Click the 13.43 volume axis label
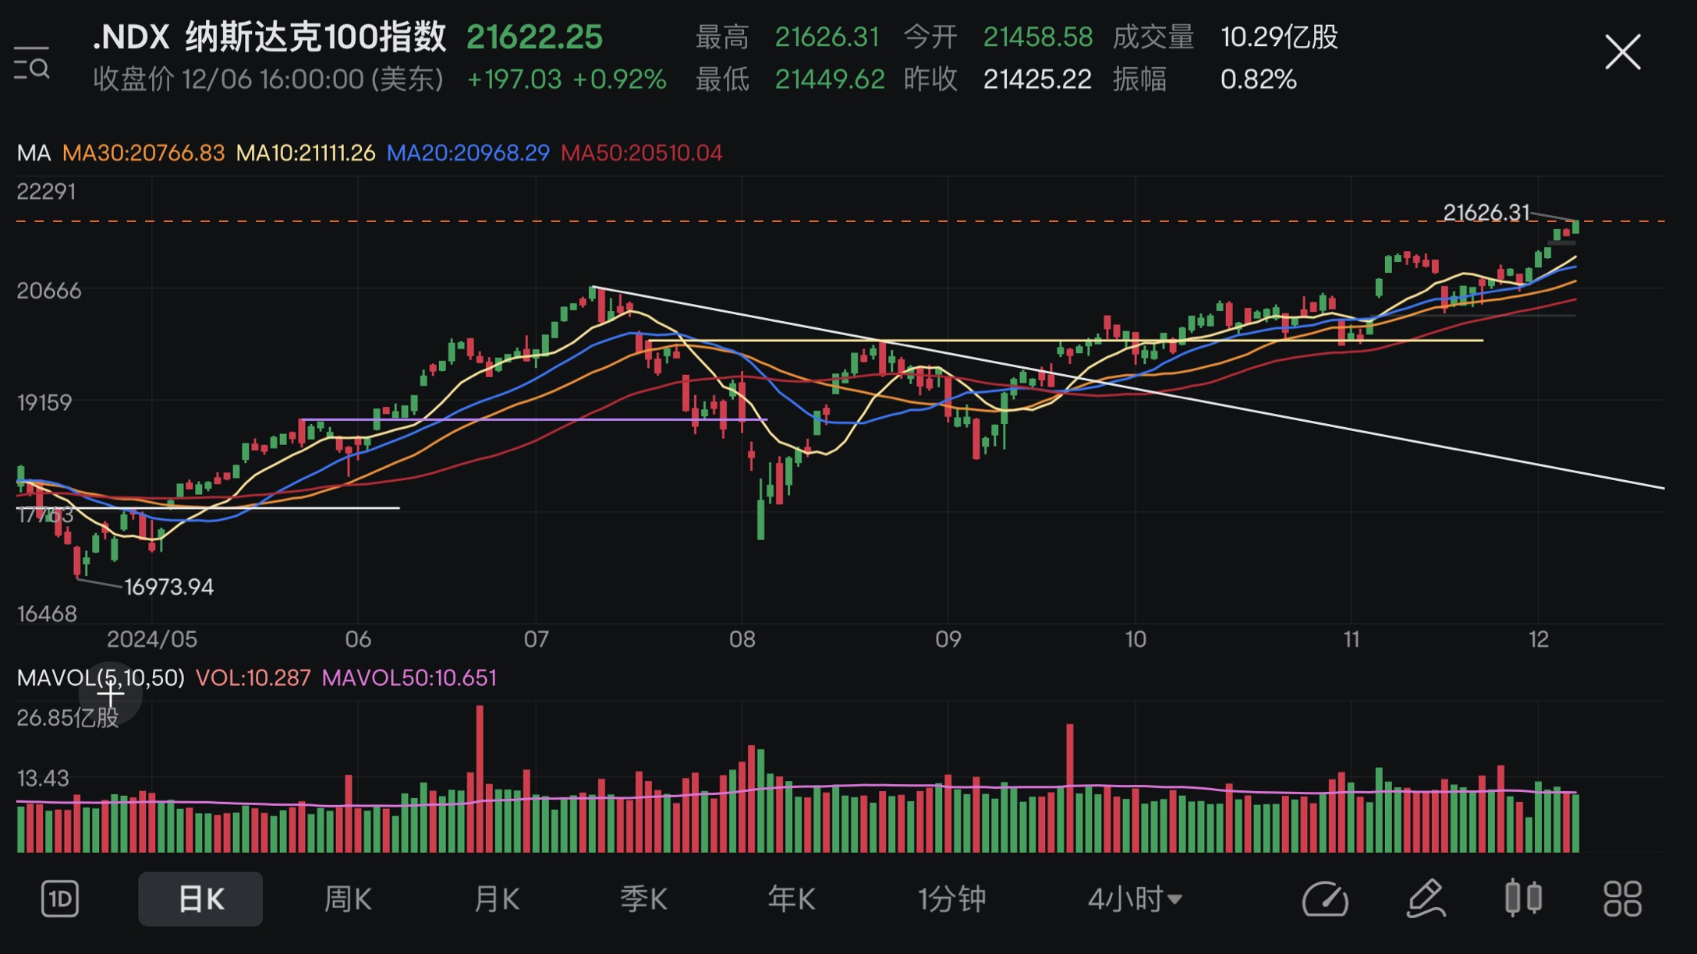The width and height of the screenshot is (1697, 954). [x=43, y=779]
